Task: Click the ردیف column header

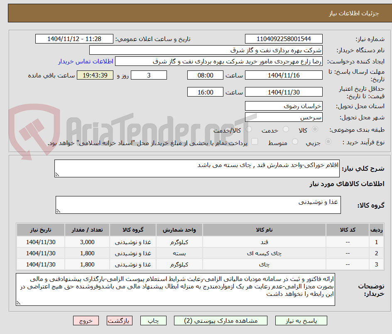Action: [x=377, y=230]
